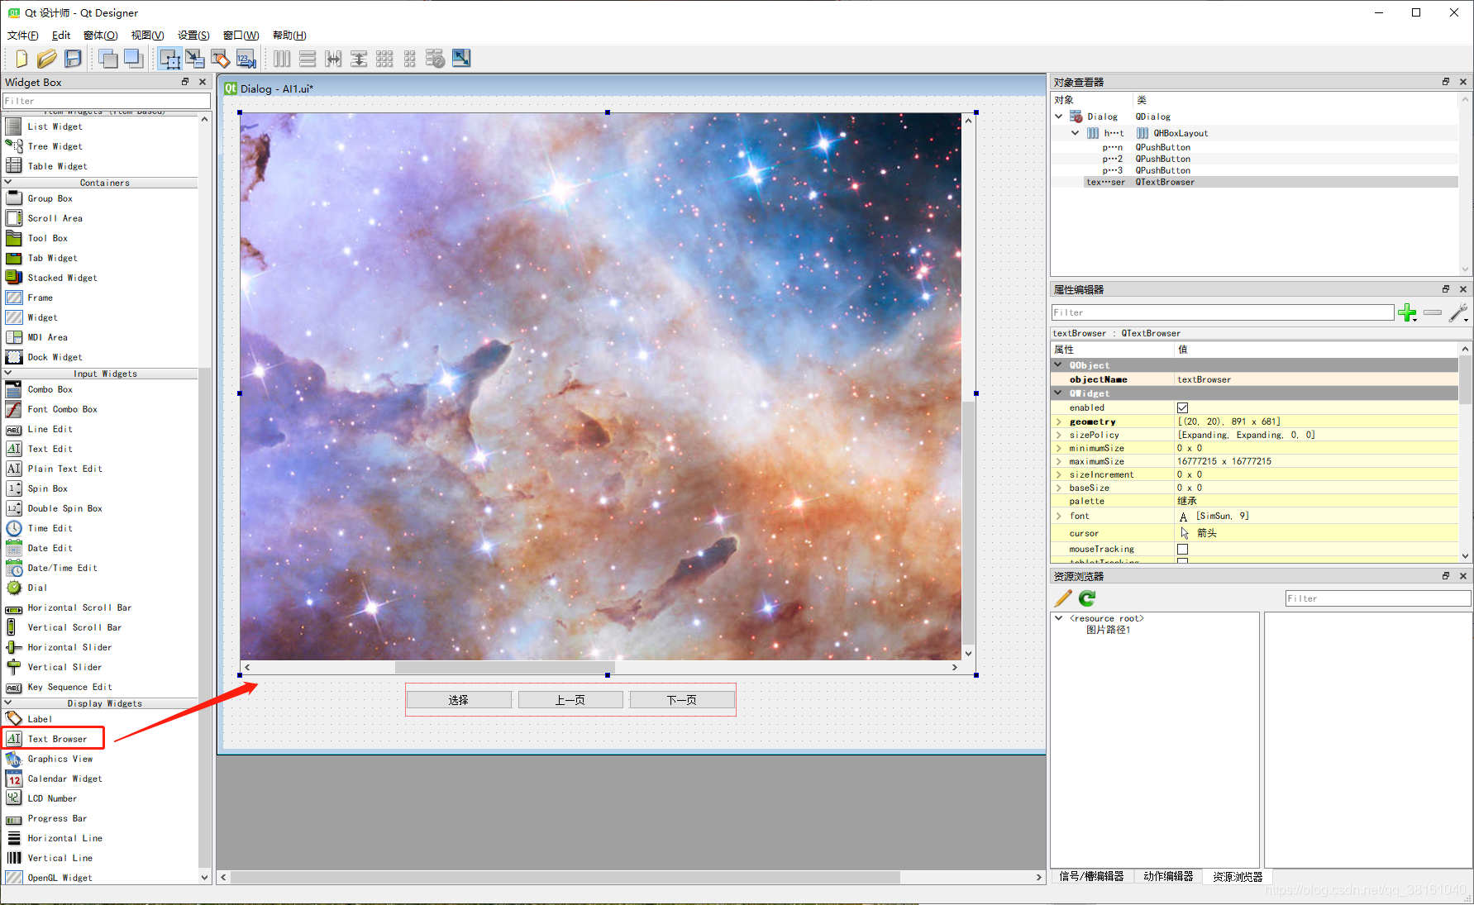1474x905 pixels.
Task: Collapse the QWidget property group
Action: point(1058,393)
